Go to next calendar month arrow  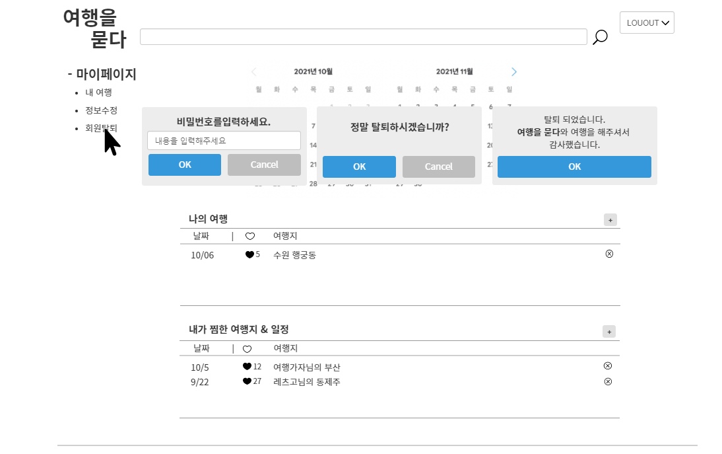coord(514,72)
